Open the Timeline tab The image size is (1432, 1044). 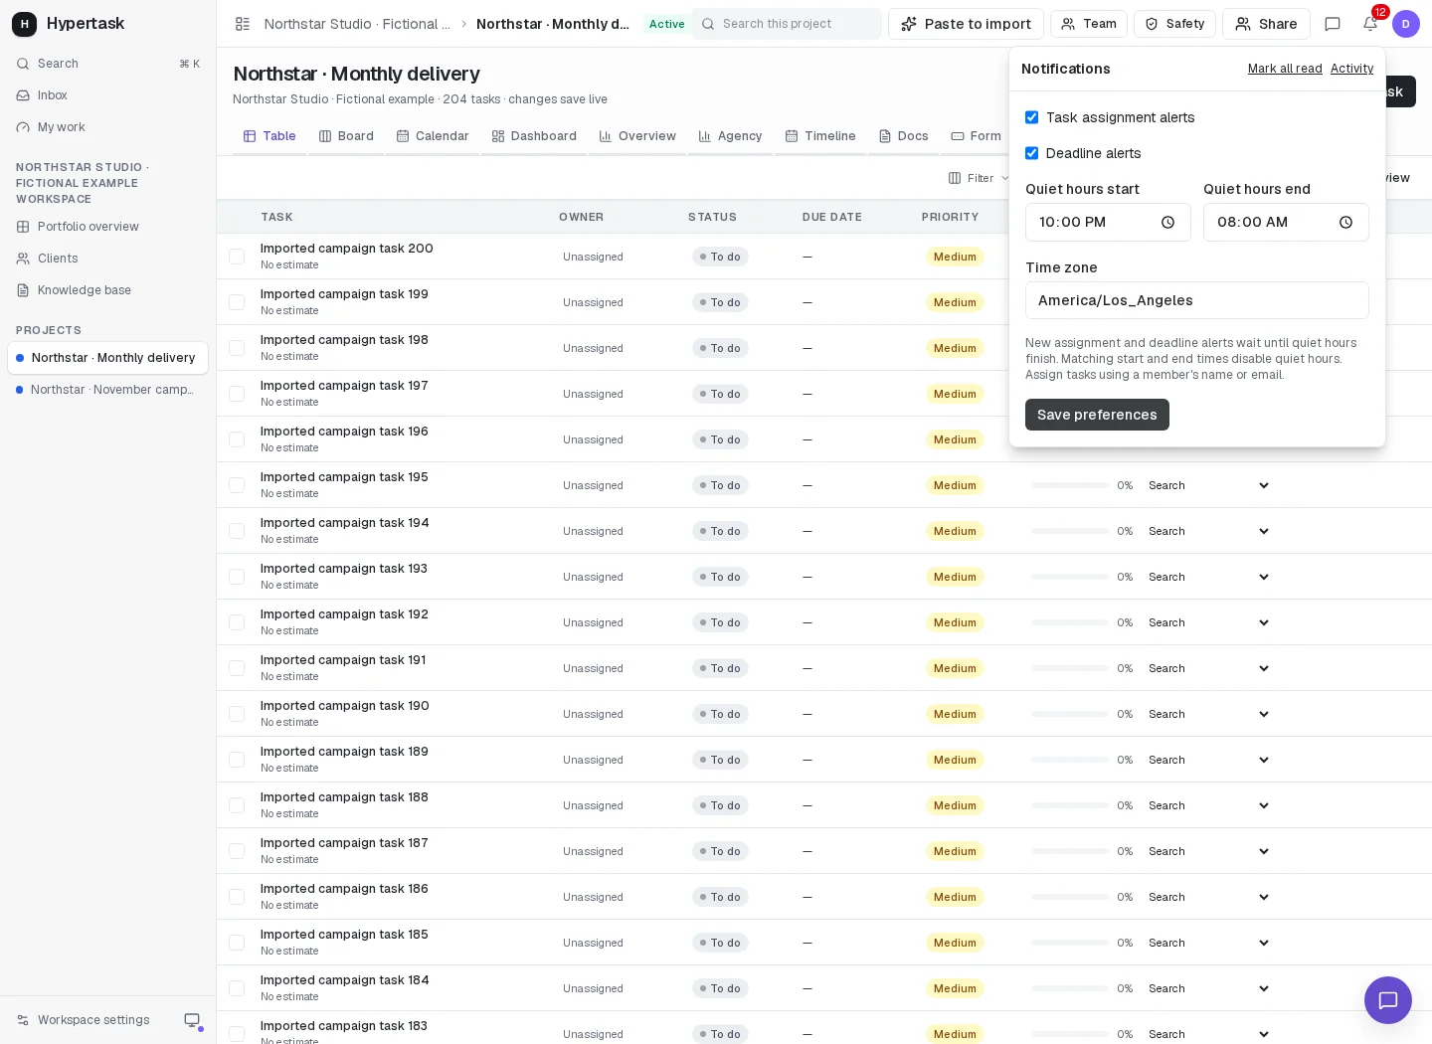pos(820,136)
